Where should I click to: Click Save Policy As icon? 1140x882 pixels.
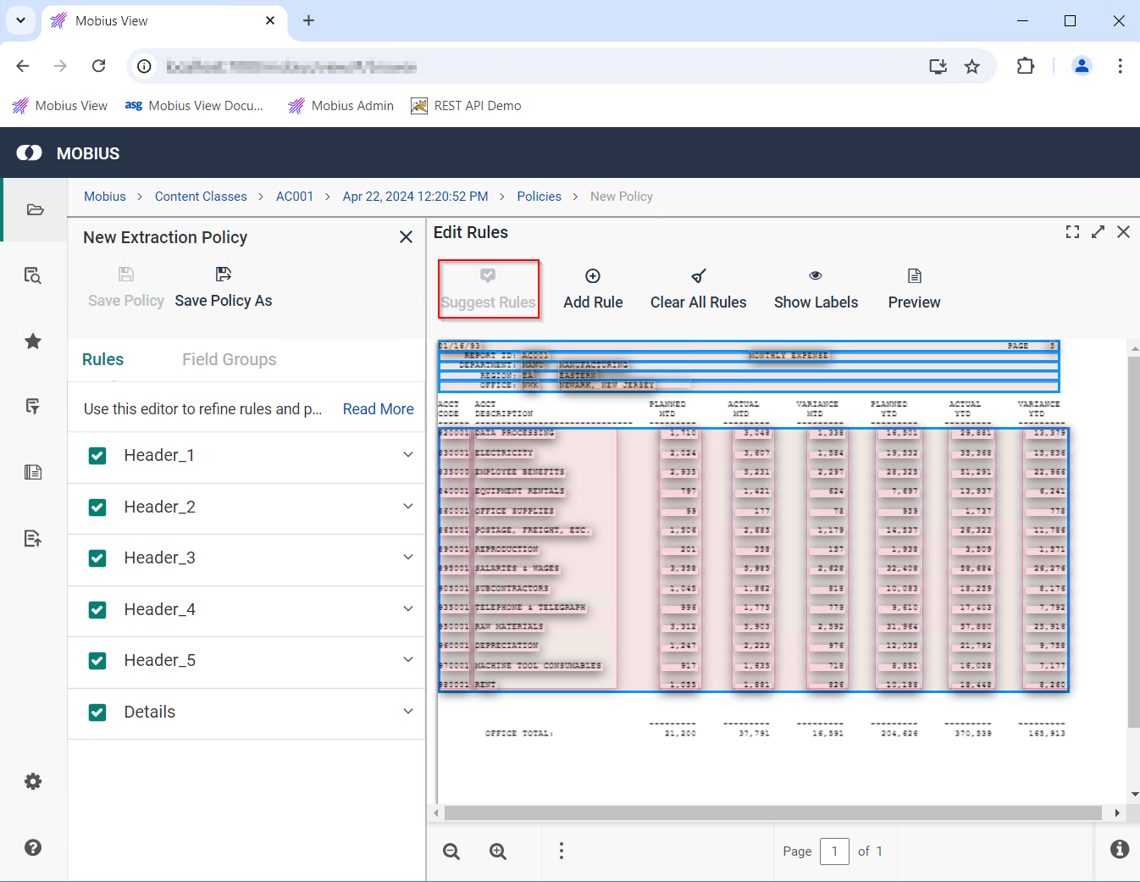(224, 274)
